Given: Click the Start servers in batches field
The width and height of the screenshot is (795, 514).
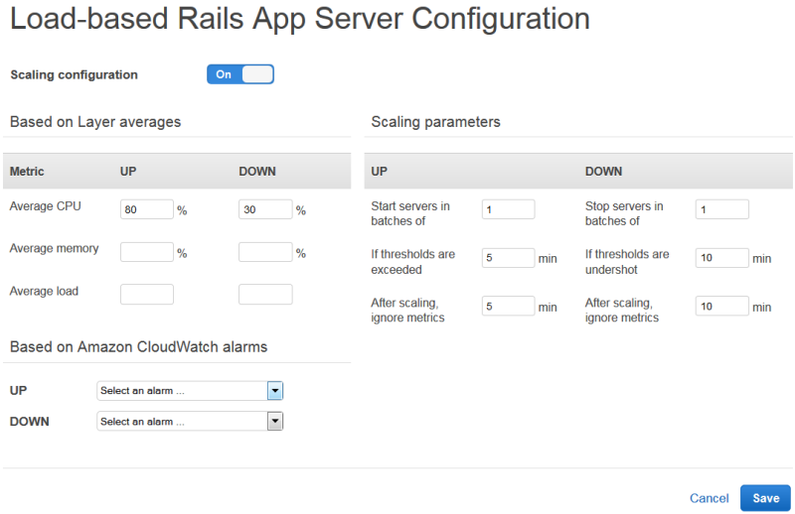Looking at the screenshot, I should click(x=508, y=209).
